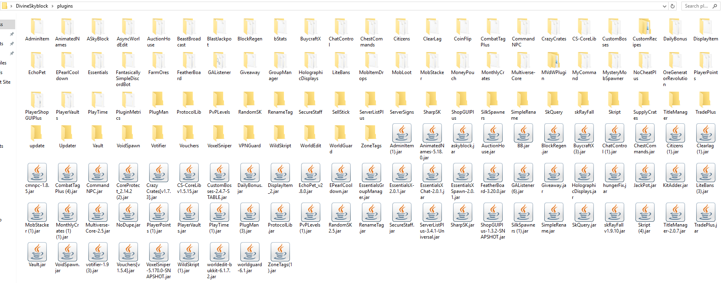Select the EchoPet_v2.8.0.jar file

pyautogui.click(x=311, y=179)
